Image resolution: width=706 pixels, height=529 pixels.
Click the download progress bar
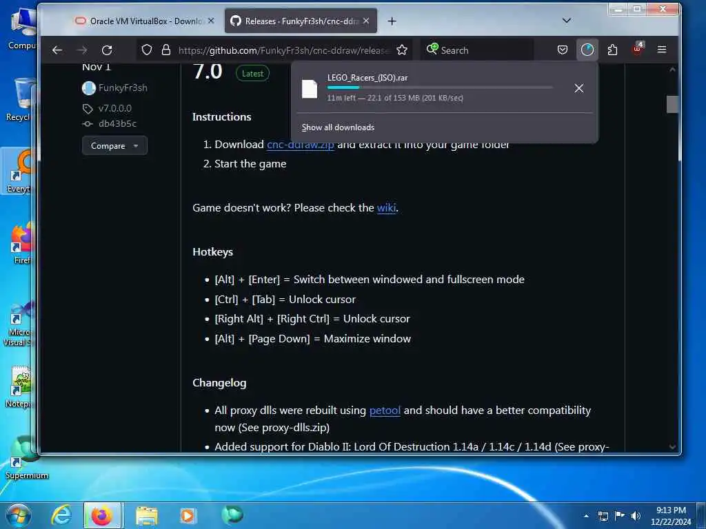point(440,87)
